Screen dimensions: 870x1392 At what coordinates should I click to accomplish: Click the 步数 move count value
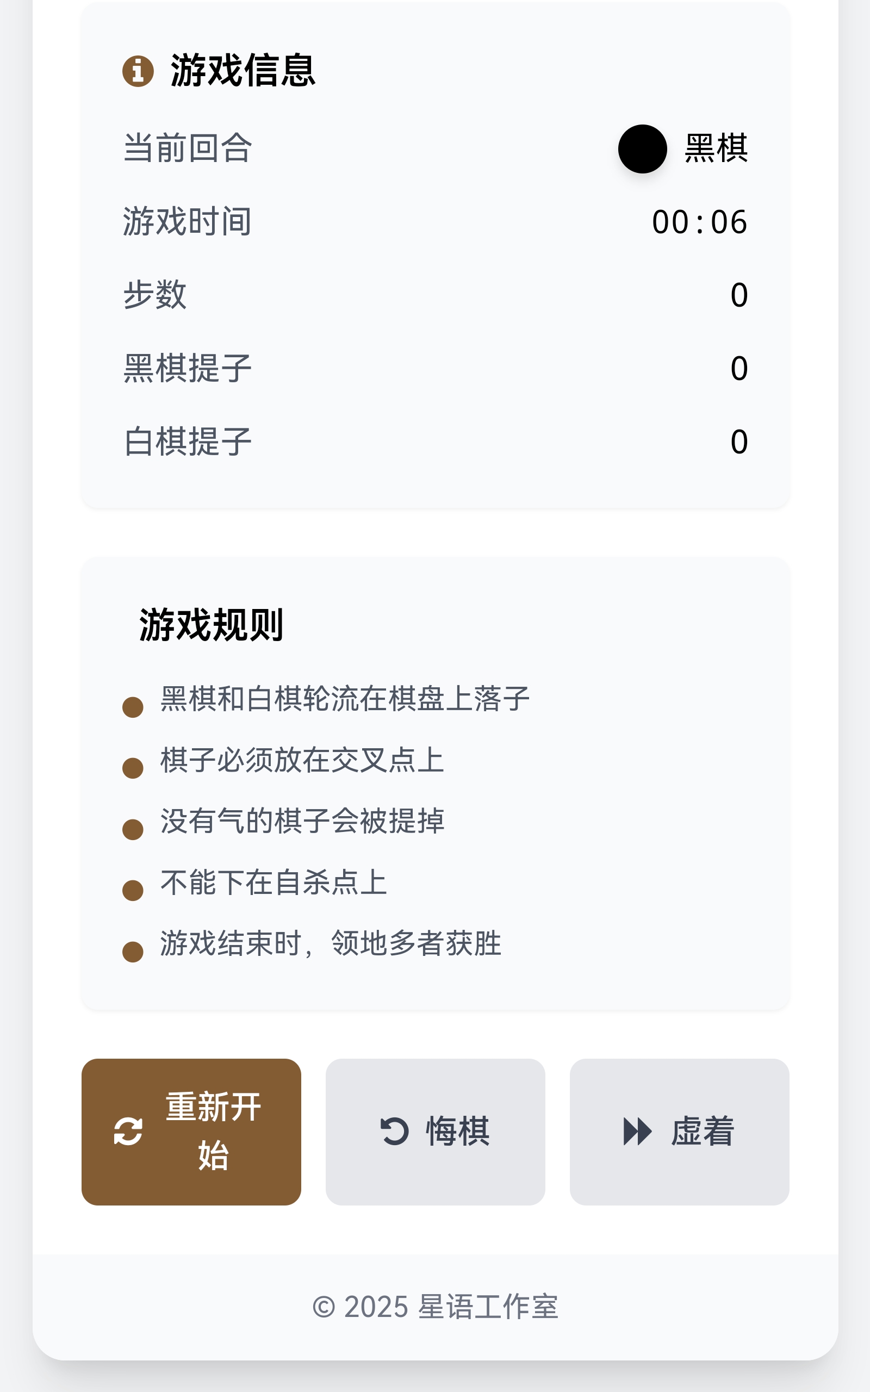(739, 295)
